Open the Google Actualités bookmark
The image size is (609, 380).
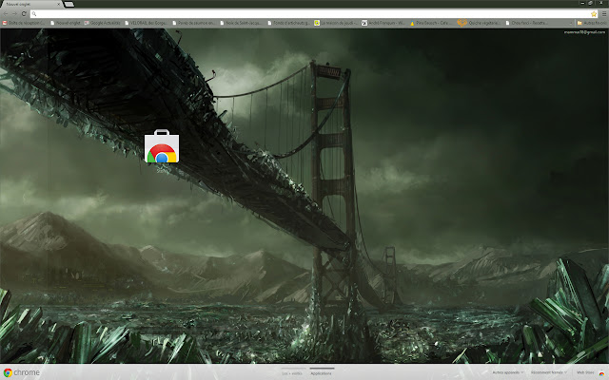pyautogui.click(x=102, y=23)
